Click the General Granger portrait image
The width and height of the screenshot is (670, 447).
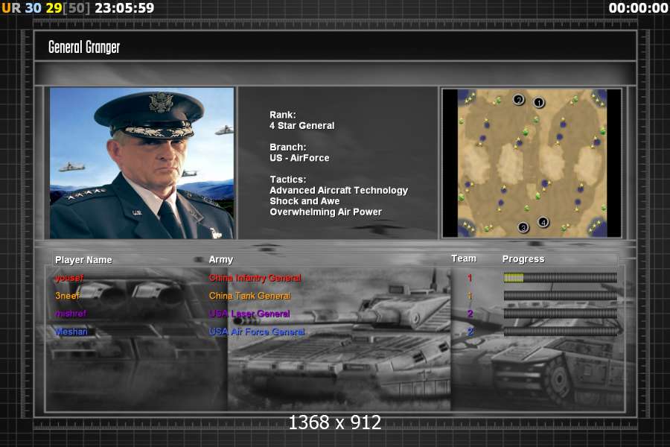click(141, 163)
